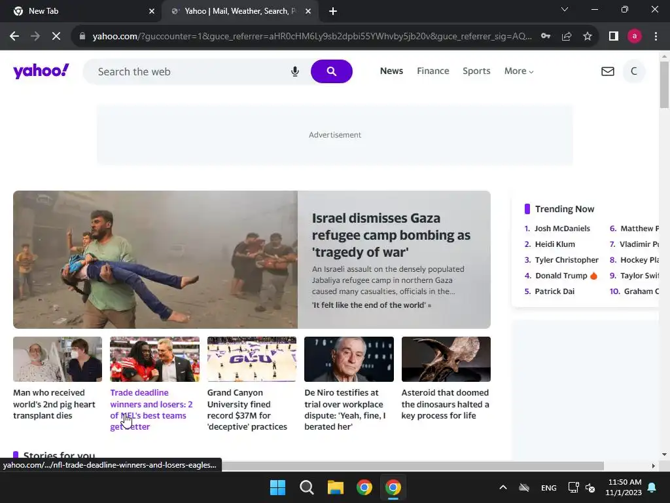Stop page loading with X button
Viewport: 670px width, 503px height.
tap(56, 37)
